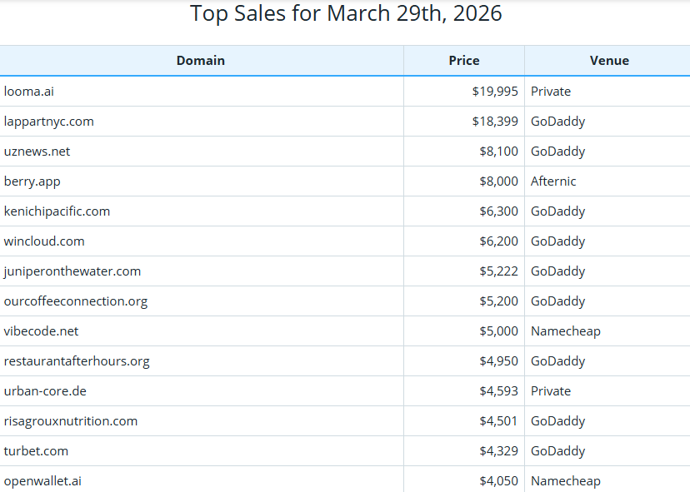690x492 pixels.
Task: Click Namecheap venue in vibecode.net row
Action: click(x=566, y=331)
